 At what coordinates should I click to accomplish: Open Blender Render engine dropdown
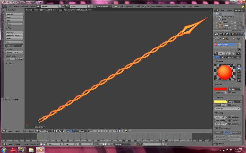click(104, 7)
